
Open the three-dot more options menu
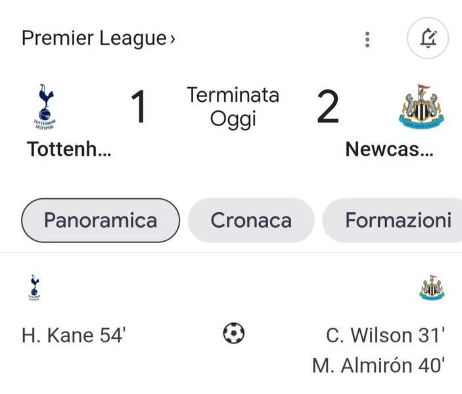point(367,39)
